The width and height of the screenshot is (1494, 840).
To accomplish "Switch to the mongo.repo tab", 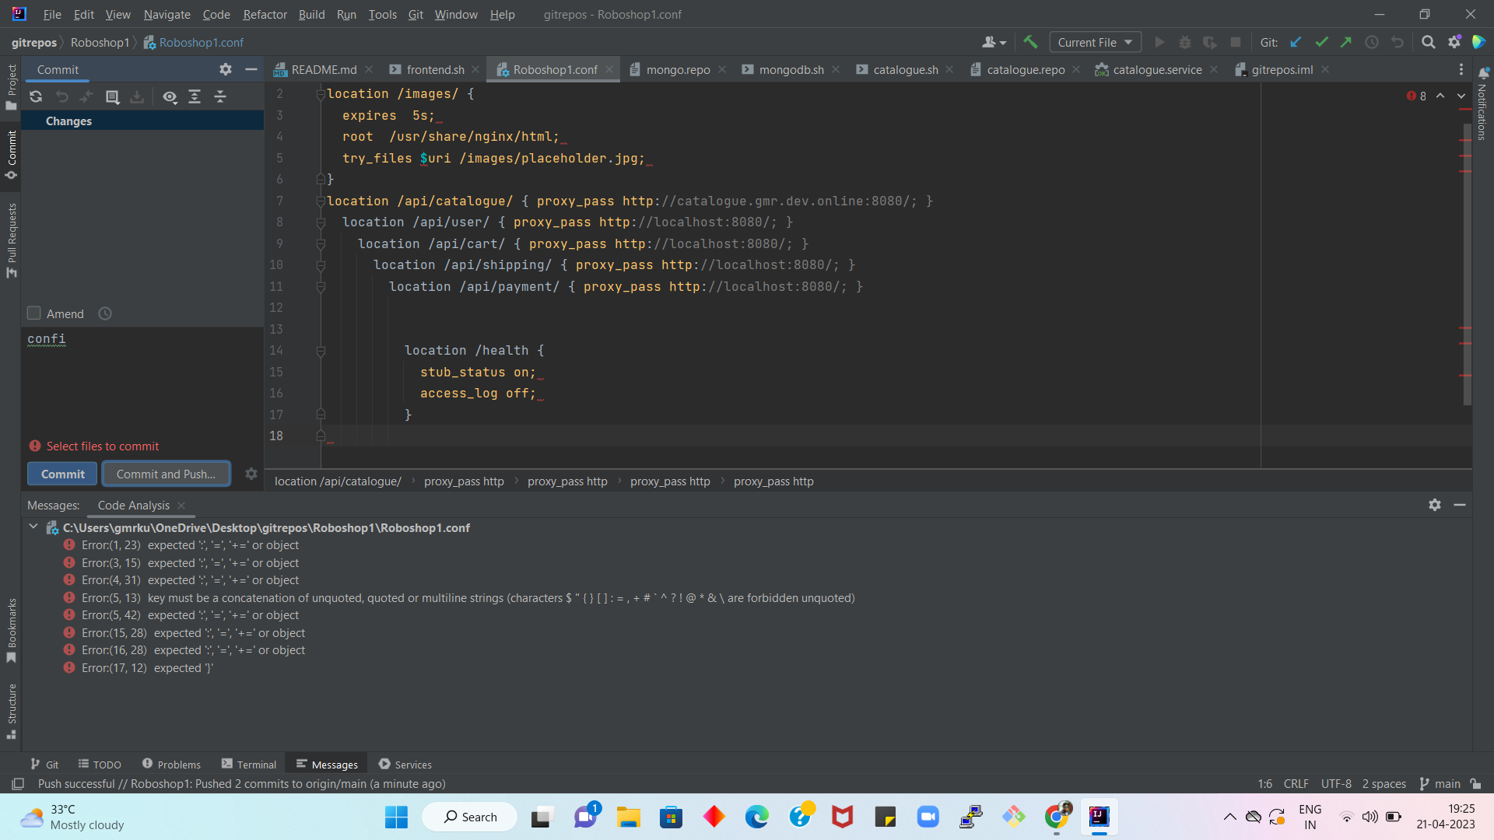I will tap(678, 69).
